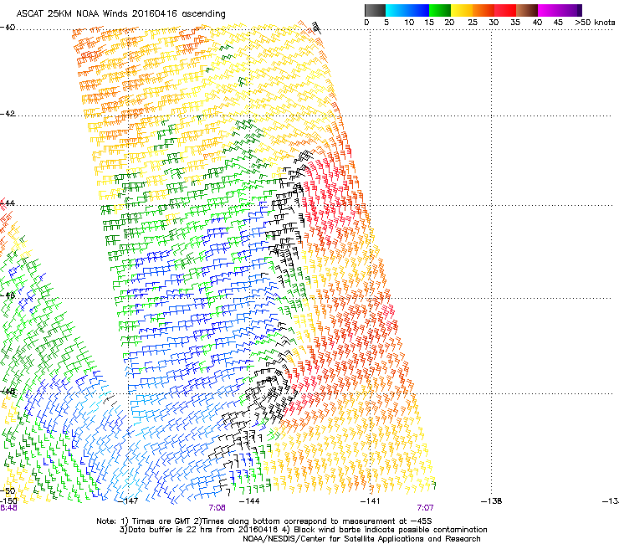Click the '>50 knots' legend label

click(595, 22)
